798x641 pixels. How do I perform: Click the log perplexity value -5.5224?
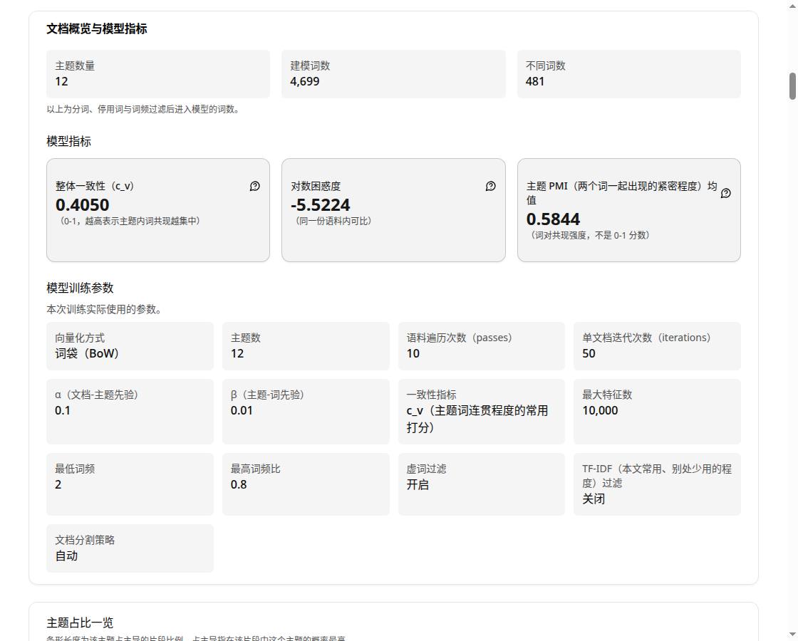[x=320, y=204]
